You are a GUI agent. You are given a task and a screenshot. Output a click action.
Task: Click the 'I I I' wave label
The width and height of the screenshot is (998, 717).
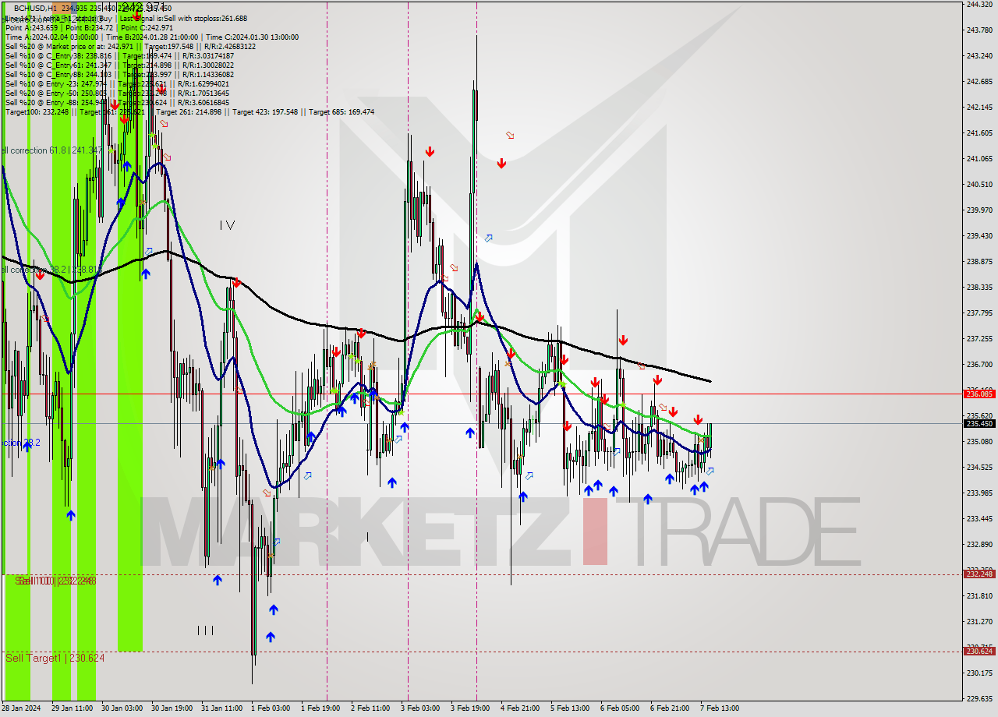[x=205, y=630]
